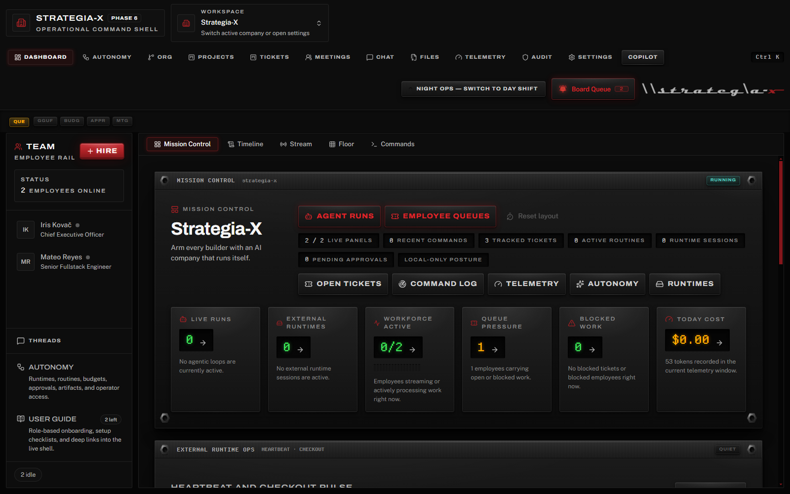Open the Chat nav item
The height and width of the screenshot is (494, 790).
point(380,57)
